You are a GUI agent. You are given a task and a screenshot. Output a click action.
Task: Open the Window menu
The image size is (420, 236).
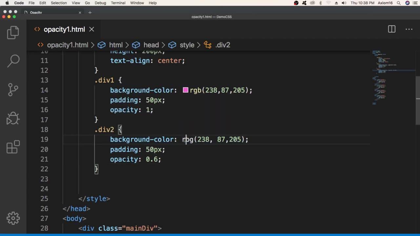(137, 3)
